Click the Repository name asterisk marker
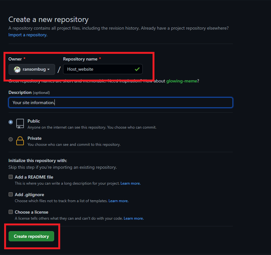 (100, 59)
